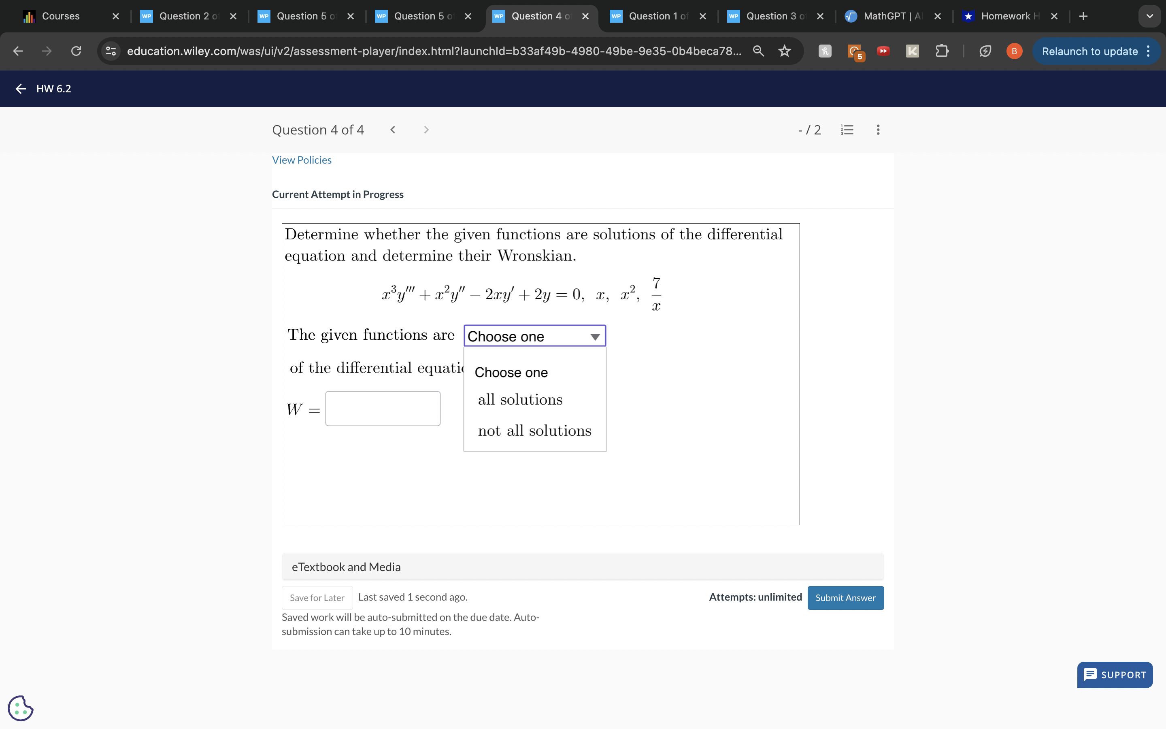Expand the tab overflow chevron at top right
1166x729 pixels.
click(1150, 16)
